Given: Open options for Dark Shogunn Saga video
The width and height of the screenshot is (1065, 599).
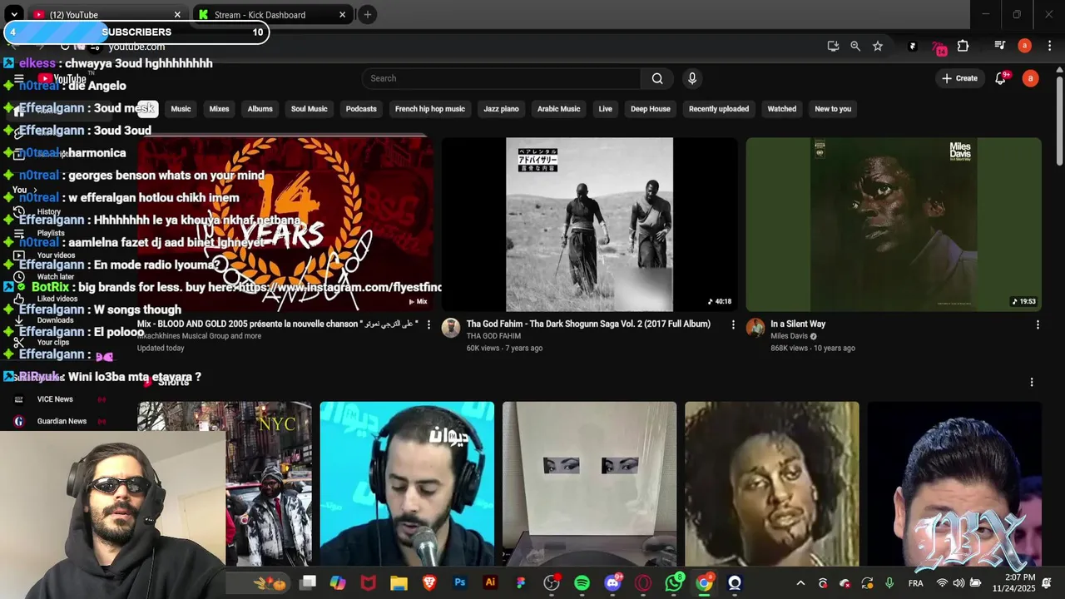Looking at the screenshot, I should (733, 324).
